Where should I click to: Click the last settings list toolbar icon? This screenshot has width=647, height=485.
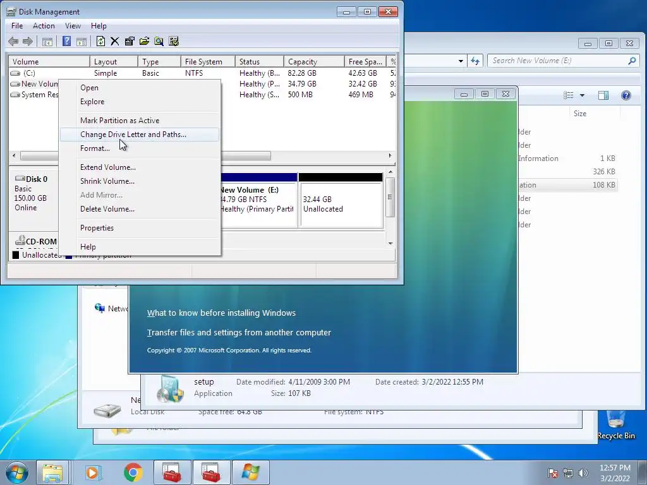(174, 41)
